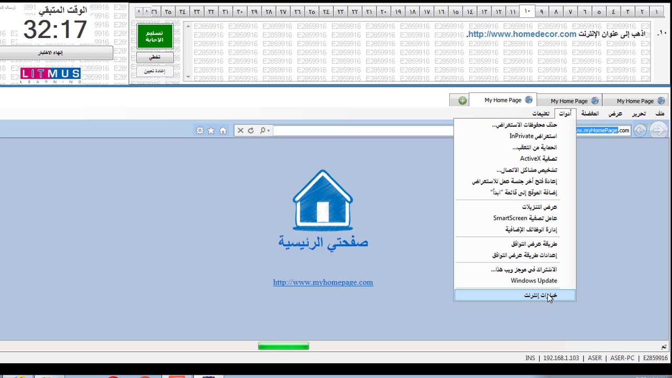Choose Windows Update from Tools menu
Image resolution: width=672 pixels, height=378 pixels.
514,280
